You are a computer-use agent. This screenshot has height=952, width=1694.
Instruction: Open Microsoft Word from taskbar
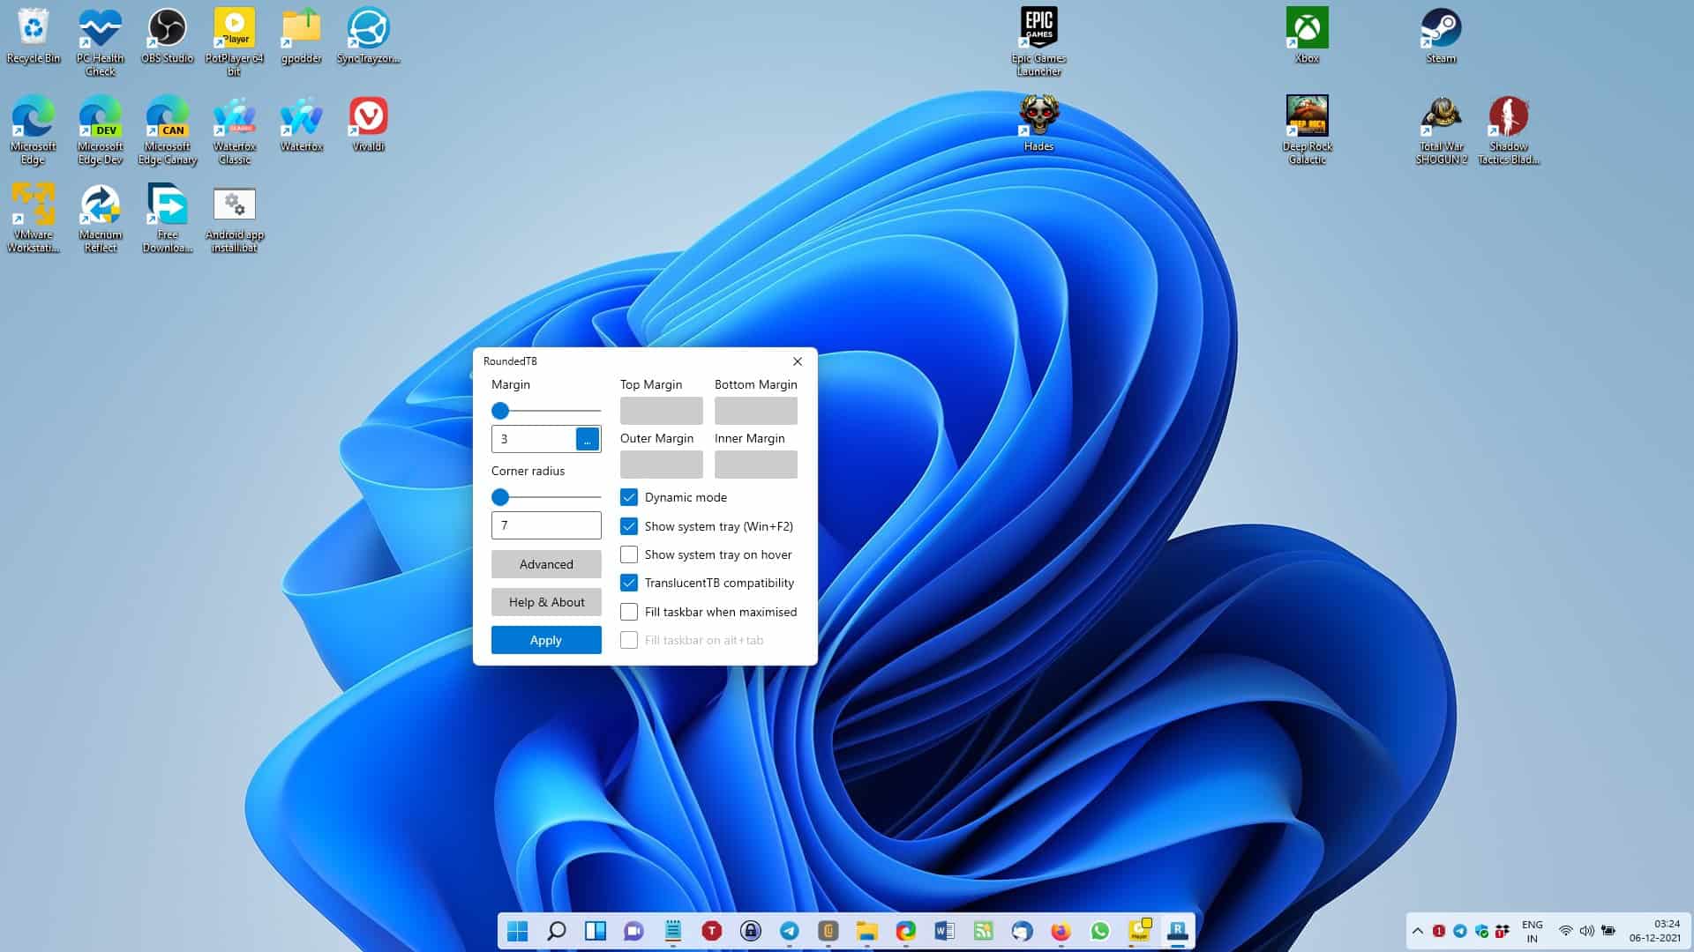[945, 931]
